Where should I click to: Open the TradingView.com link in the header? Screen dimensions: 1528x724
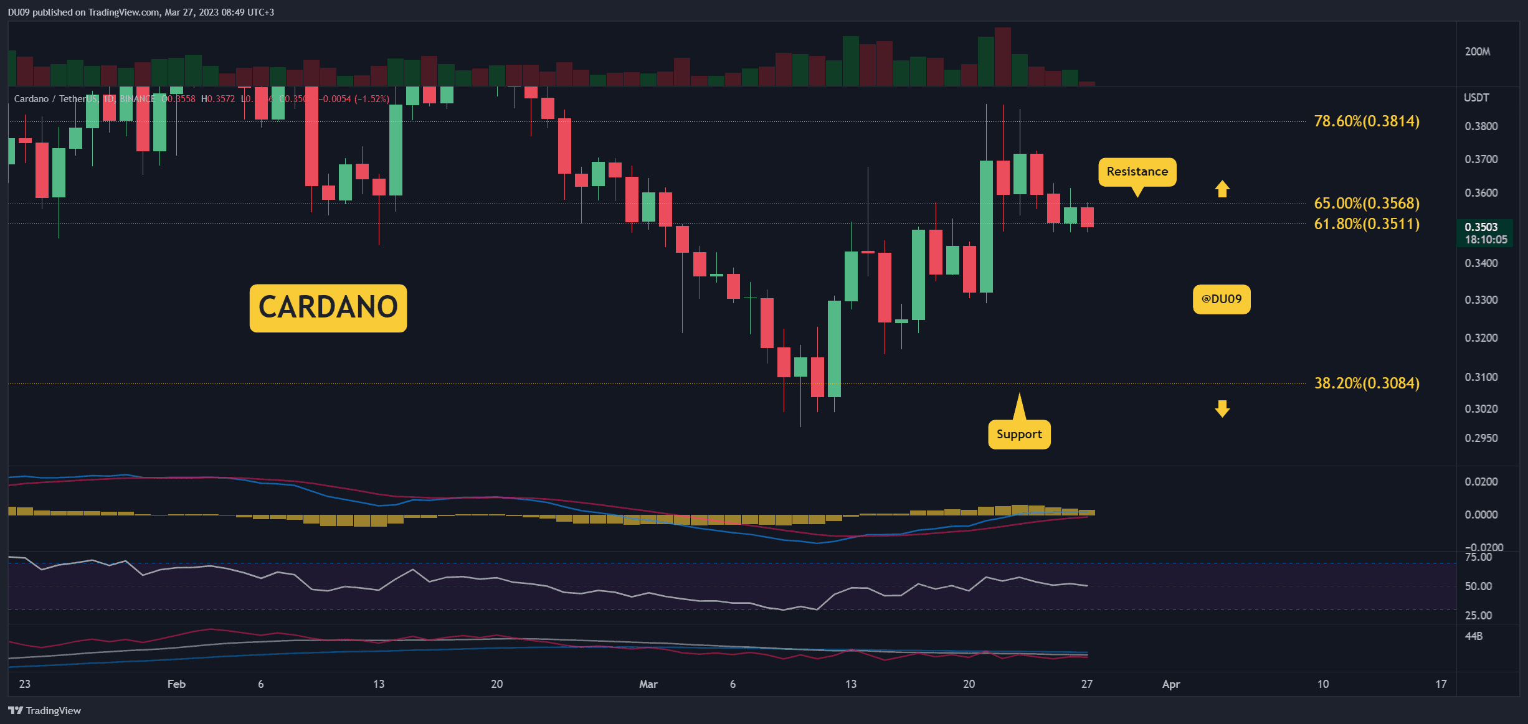point(123,12)
